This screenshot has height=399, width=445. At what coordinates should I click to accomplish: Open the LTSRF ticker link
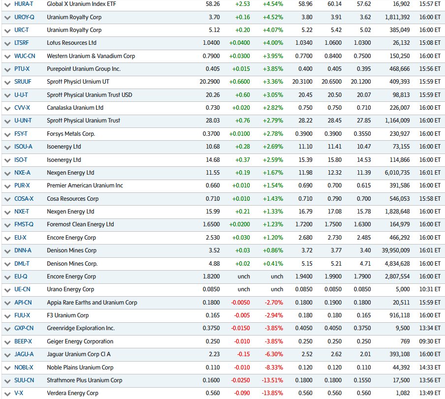pos(22,43)
